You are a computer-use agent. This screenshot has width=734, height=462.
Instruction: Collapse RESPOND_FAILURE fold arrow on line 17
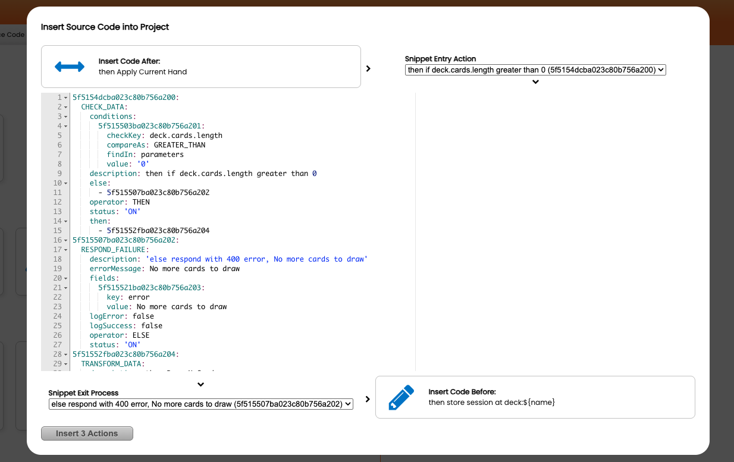pyautogui.click(x=66, y=250)
